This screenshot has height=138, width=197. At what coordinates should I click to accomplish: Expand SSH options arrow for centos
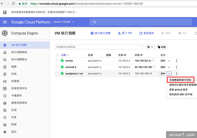pos(169,61)
